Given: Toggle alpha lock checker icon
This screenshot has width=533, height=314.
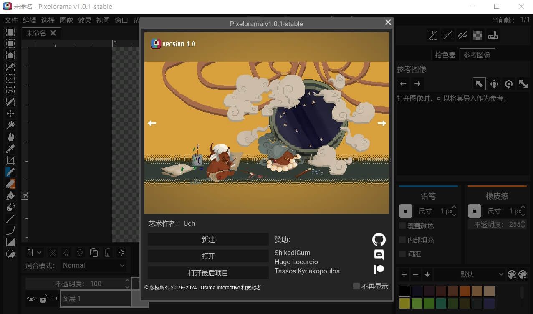Looking at the screenshot, I should [x=478, y=35].
